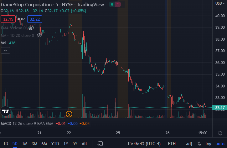Click the green market status dot
Screen dimensions: 227x148
pos(112,4)
